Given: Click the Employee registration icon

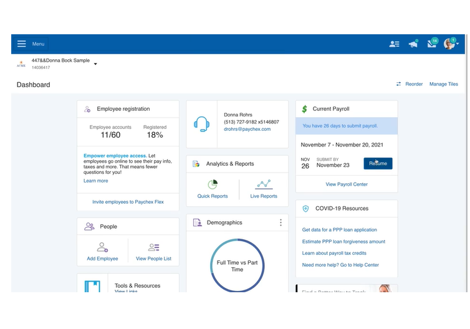Looking at the screenshot, I should (87, 109).
